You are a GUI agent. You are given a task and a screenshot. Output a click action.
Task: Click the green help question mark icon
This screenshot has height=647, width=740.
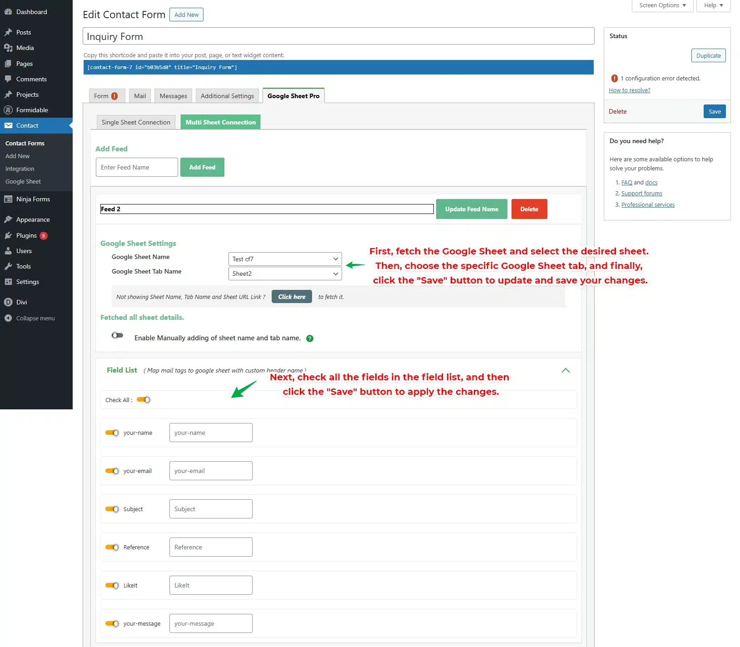[310, 338]
